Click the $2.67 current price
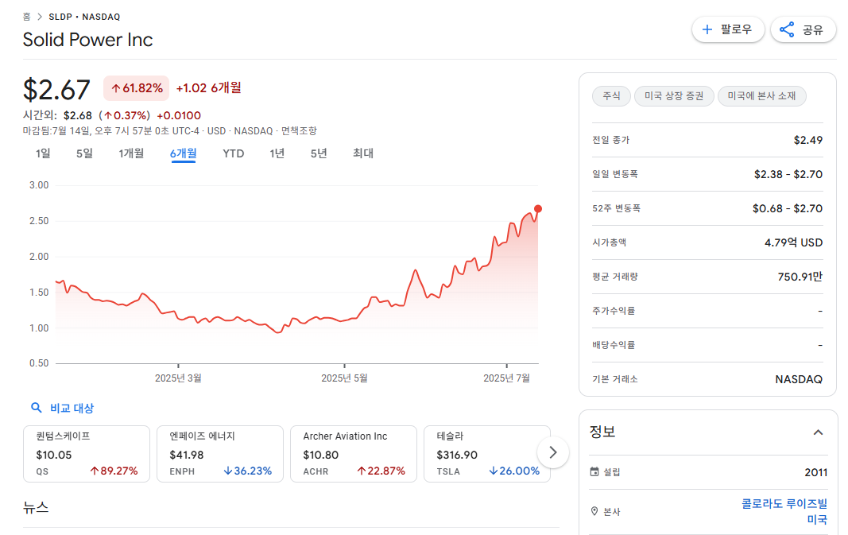 [56, 90]
